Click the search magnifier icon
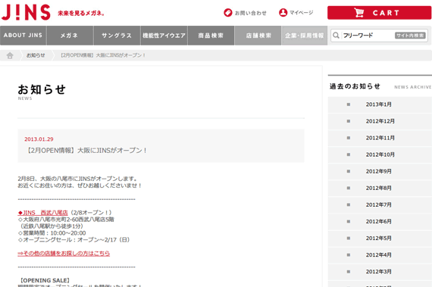Screen dimensions: 432x287 pos(336,36)
